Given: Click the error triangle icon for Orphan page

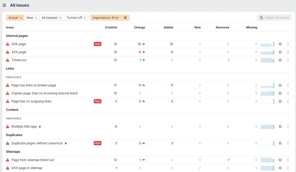Looking at the screenshot, I should [8, 93].
